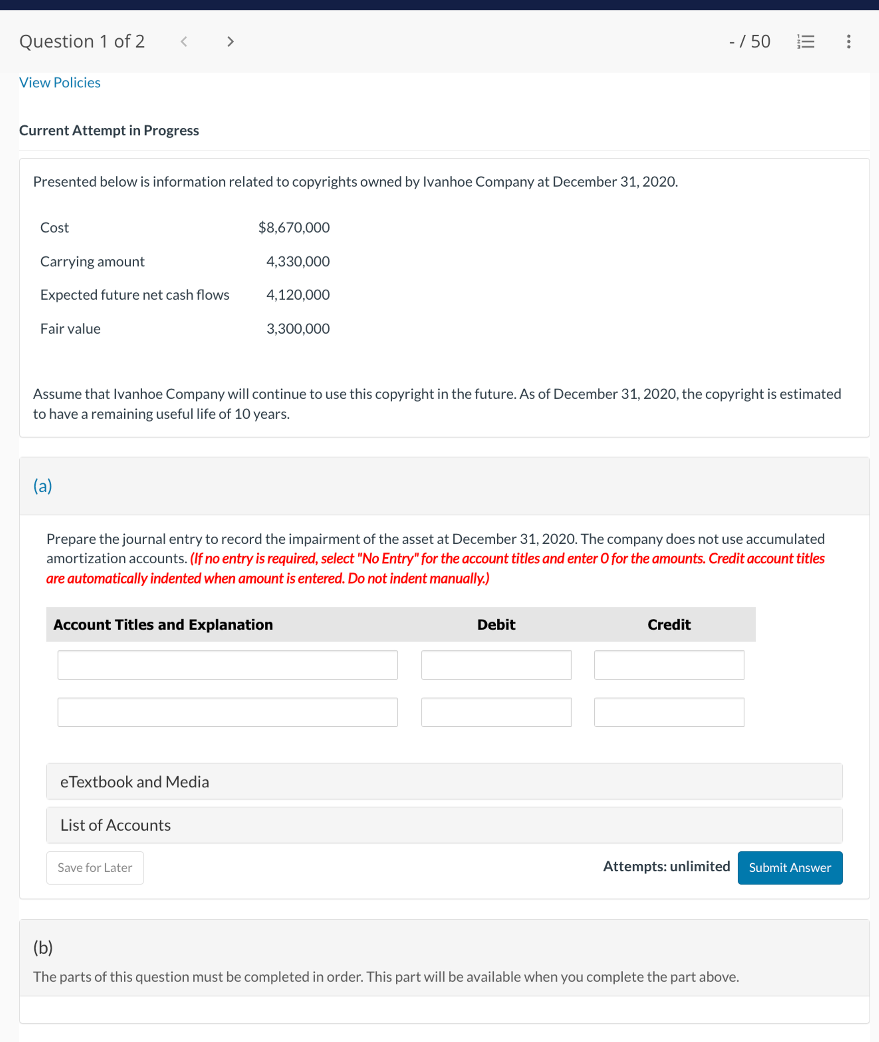
Task: Open the three-dot overflow menu
Action: point(849,42)
